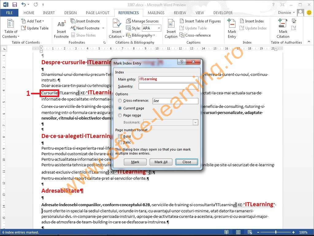Switch to the REVIEW tab

(180, 13)
